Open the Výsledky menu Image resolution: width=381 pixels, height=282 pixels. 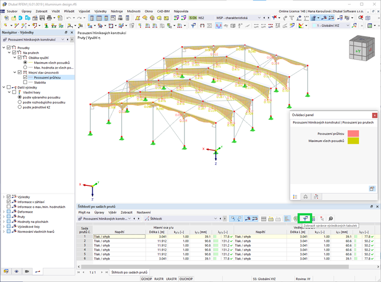tap(100, 11)
